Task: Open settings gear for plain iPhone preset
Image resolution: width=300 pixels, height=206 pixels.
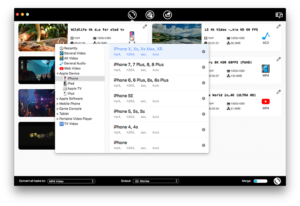Action: click(x=203, y=146)
